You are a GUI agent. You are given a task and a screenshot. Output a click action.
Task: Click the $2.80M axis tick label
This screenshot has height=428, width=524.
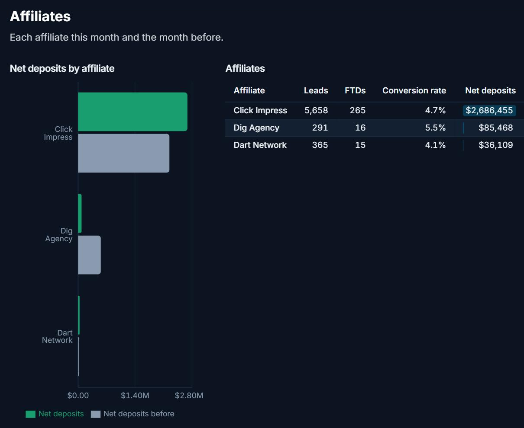pyautogui.click(x=189, y=396)
